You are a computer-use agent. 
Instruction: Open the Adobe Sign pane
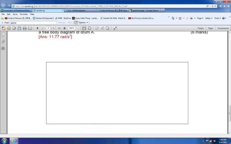click(210, 28)
